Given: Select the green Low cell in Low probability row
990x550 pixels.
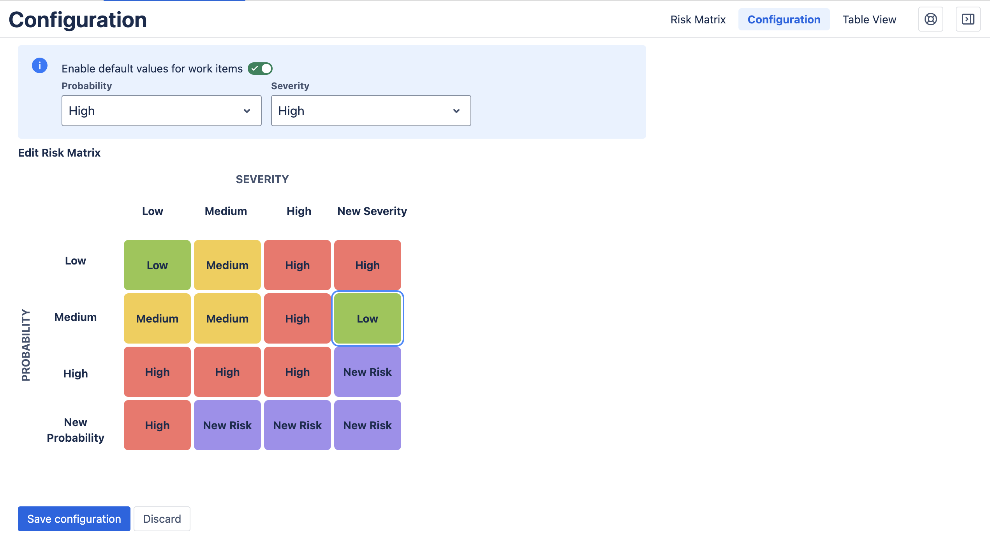Looking at the screenshot, I should tap(157, 265).
